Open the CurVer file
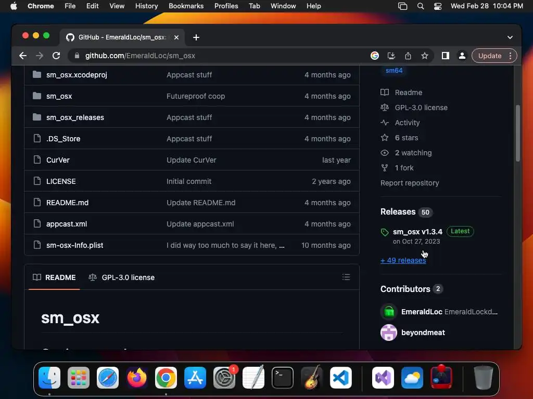 (58, 160)
